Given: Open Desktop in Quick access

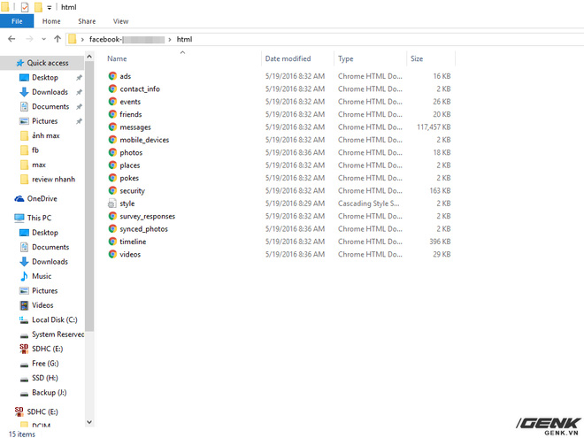Looking at the screenshot, I should 45,78.
